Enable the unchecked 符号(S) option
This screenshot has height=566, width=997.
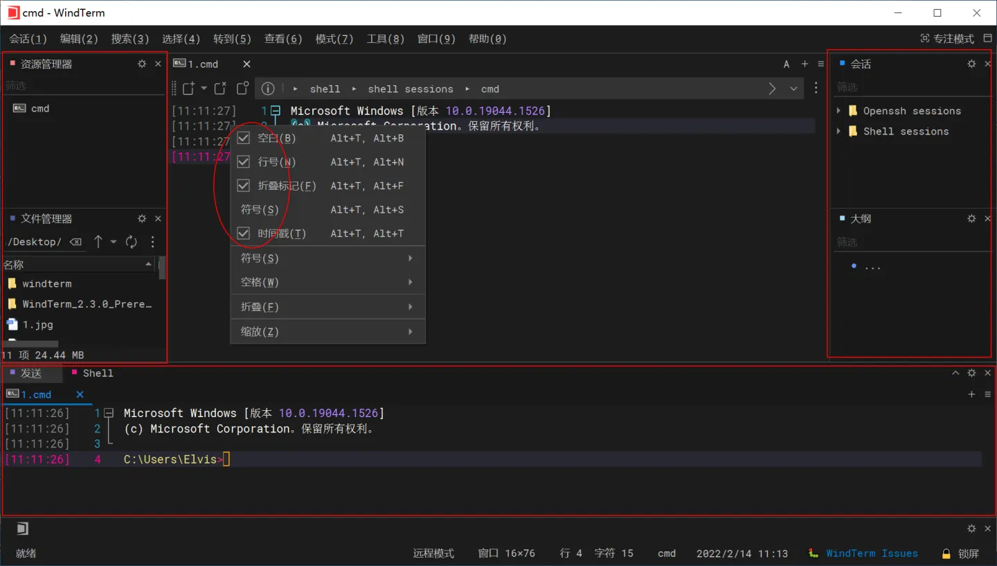327,209
